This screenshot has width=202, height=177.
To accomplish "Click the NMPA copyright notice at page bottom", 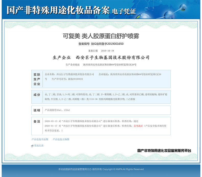I will click(x=101, y=169).
